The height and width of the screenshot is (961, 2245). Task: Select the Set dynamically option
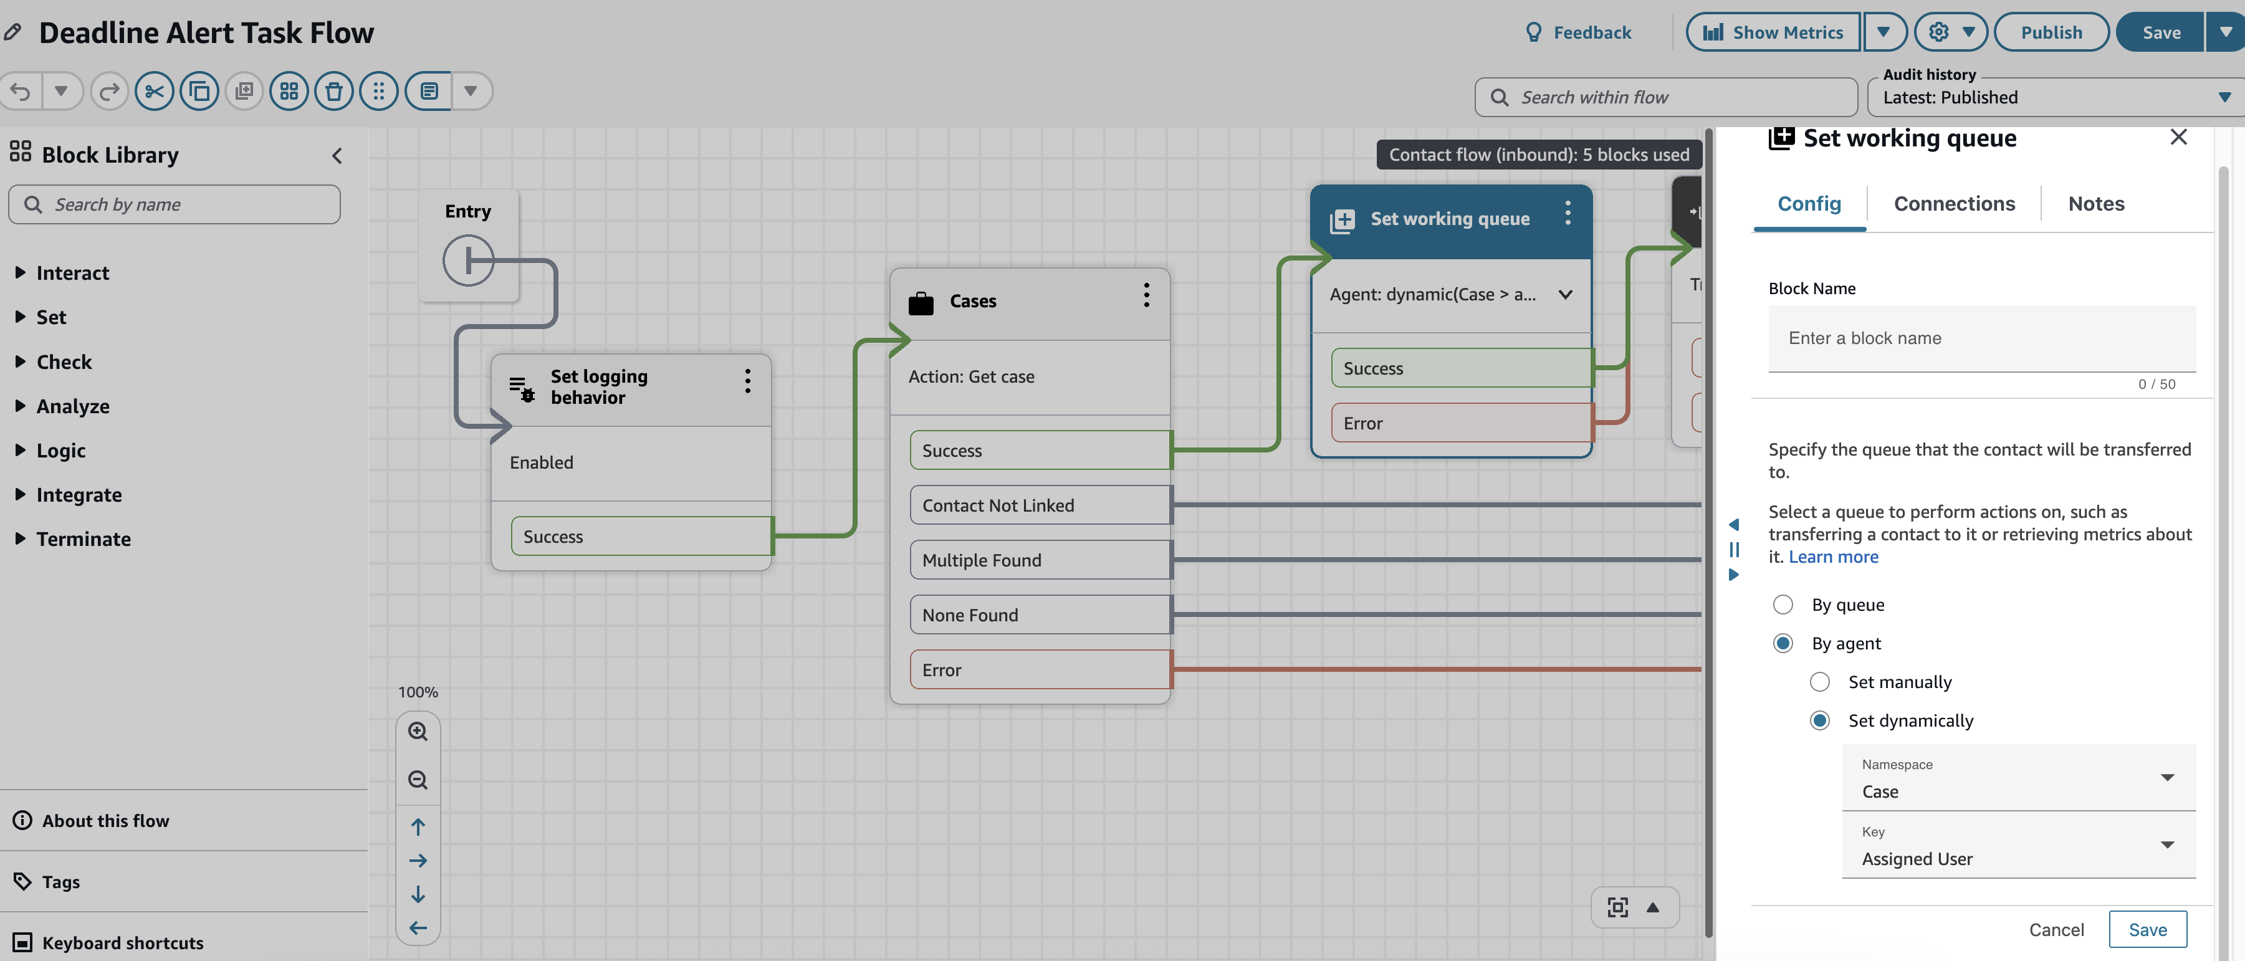(1820, 720)
